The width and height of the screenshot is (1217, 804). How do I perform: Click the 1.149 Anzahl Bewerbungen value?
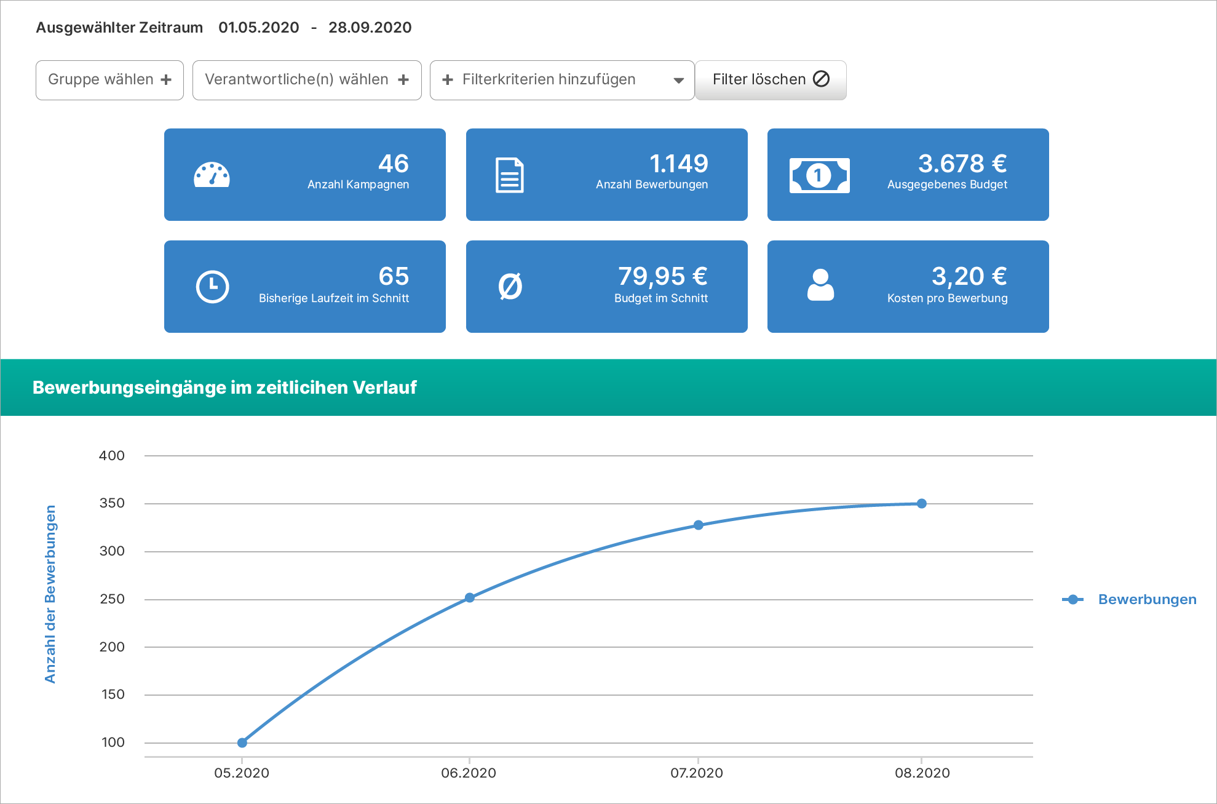679,164
